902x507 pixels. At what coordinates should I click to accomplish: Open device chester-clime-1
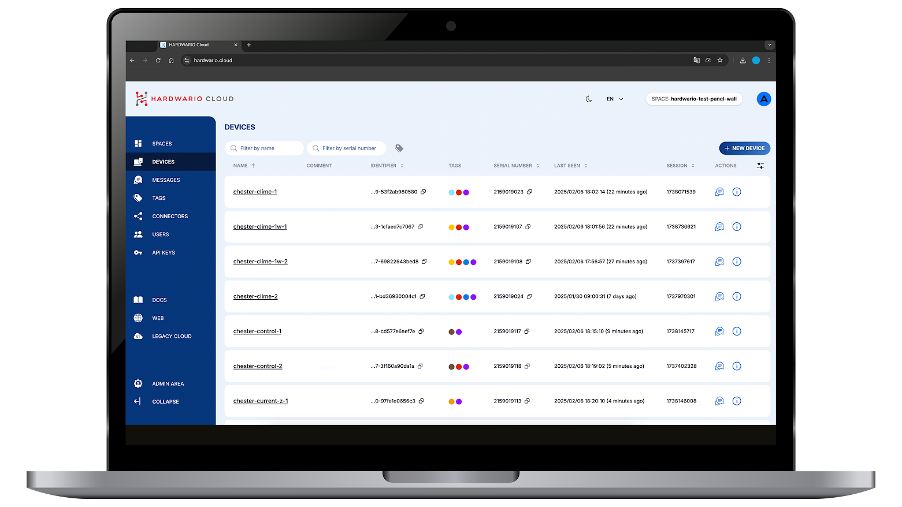[x=255, y=192]
